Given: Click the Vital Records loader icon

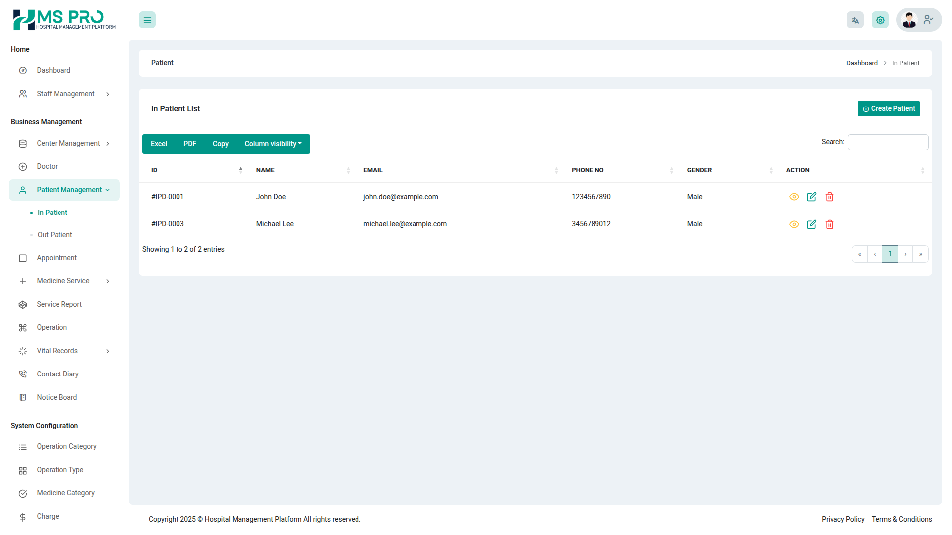Looking at the screenshot, I should point(23,351).
